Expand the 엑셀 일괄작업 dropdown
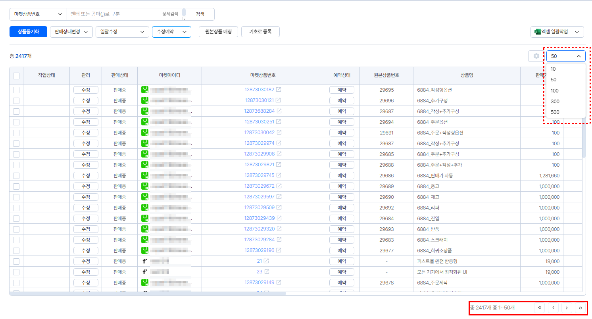 pyautogui.click(x=557, y=32)
